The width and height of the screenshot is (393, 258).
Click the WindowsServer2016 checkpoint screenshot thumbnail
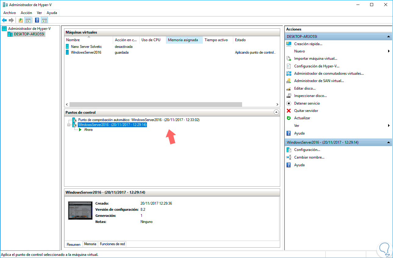click(x=80, y=210)
